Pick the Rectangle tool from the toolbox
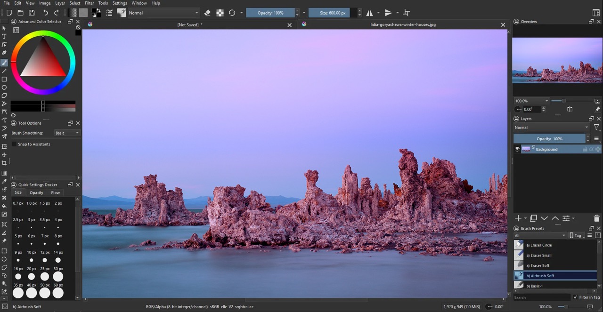Screen dimensions: 603x312 (x=4, y=79)
